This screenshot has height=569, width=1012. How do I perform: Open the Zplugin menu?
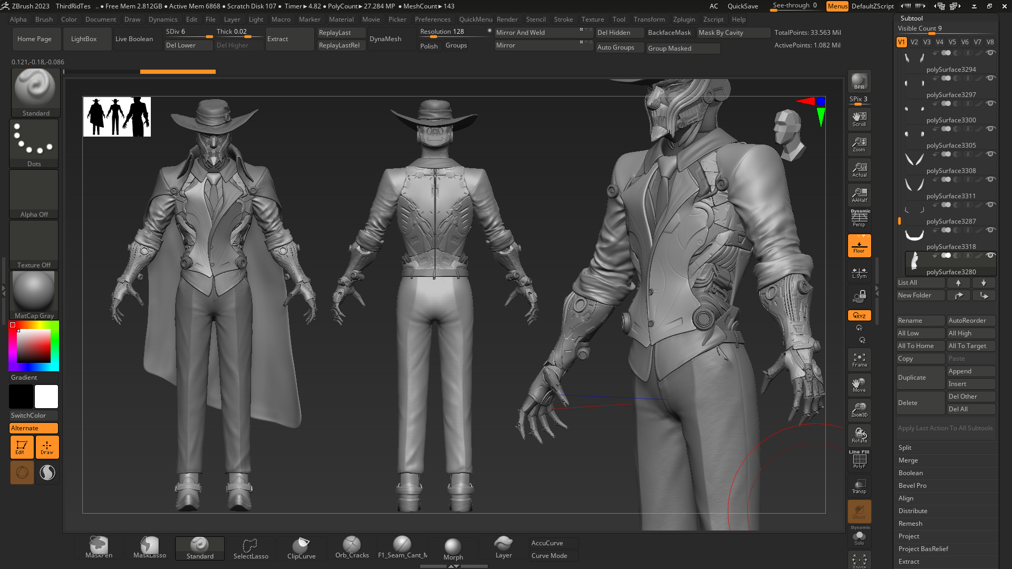683,20
